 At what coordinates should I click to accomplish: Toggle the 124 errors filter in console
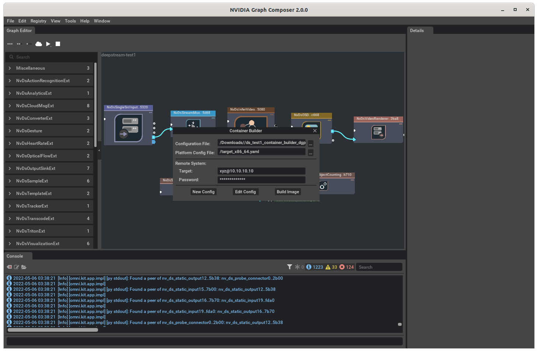345,267
